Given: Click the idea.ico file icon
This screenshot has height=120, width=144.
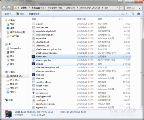Looking at the screenshot, I should pyautogui.click(x=33, y=64).
